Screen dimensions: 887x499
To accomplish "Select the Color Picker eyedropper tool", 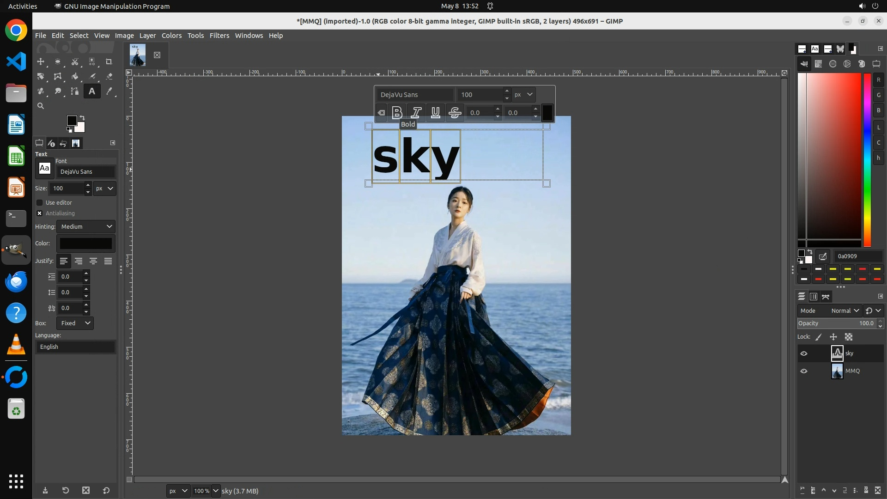I will pyautogui.click(x=109, y=91).
